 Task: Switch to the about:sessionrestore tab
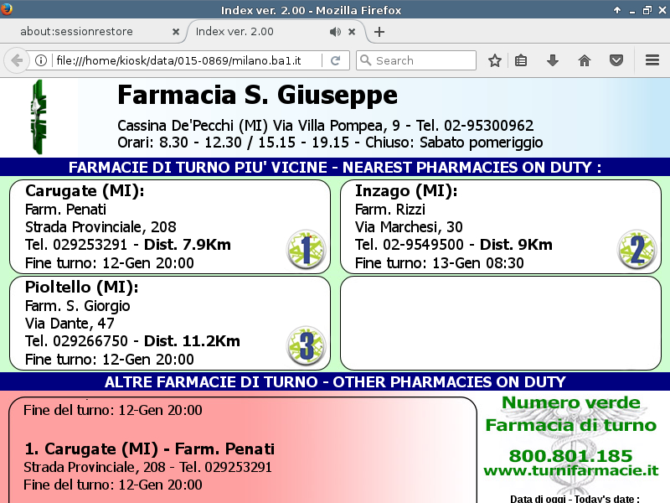coord(88,32)
